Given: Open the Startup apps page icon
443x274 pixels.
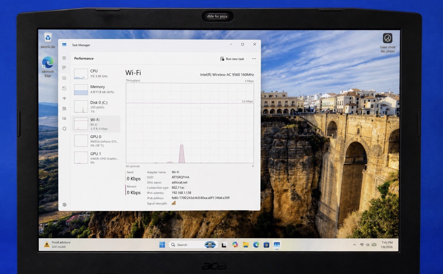Looking at the screenshot, I should [x=64, y=98].
